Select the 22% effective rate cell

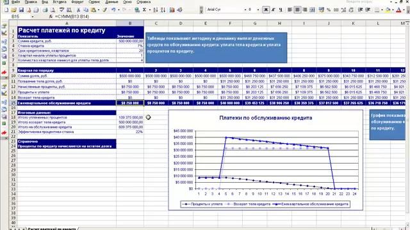(130, 132)
